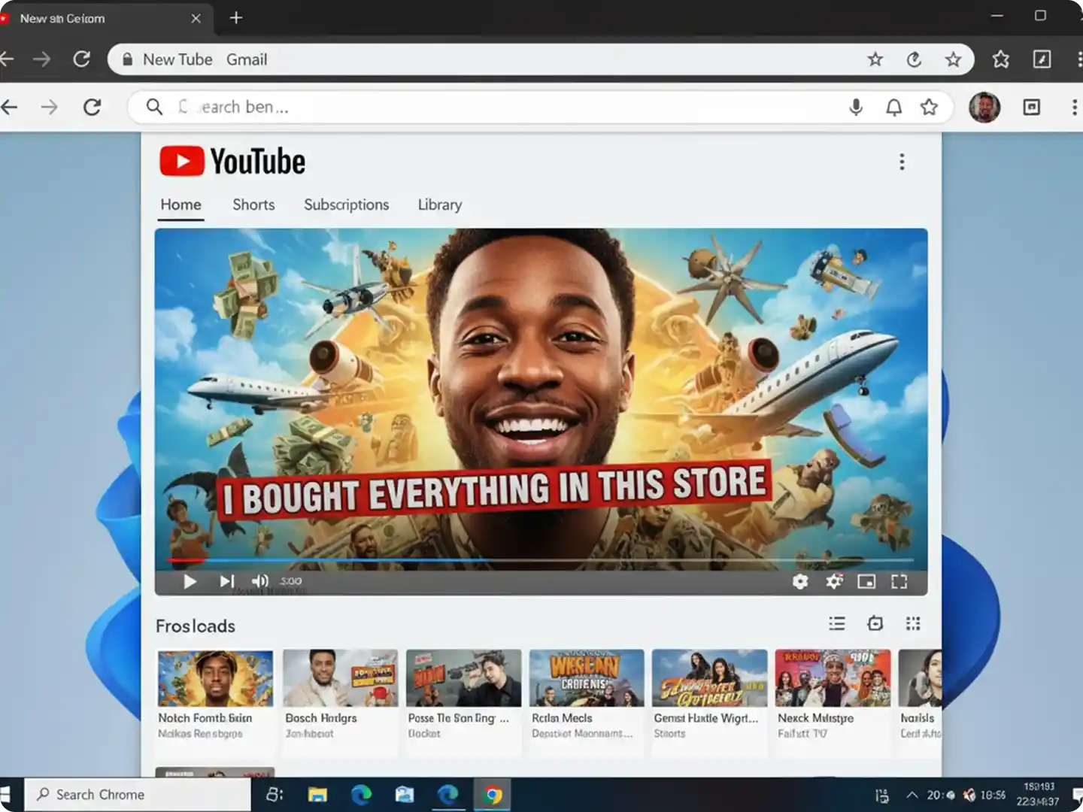This screenshot has width=1083, height=812.
Task: Click the microphone voice search icon
Action: click(x=856, y=108)
